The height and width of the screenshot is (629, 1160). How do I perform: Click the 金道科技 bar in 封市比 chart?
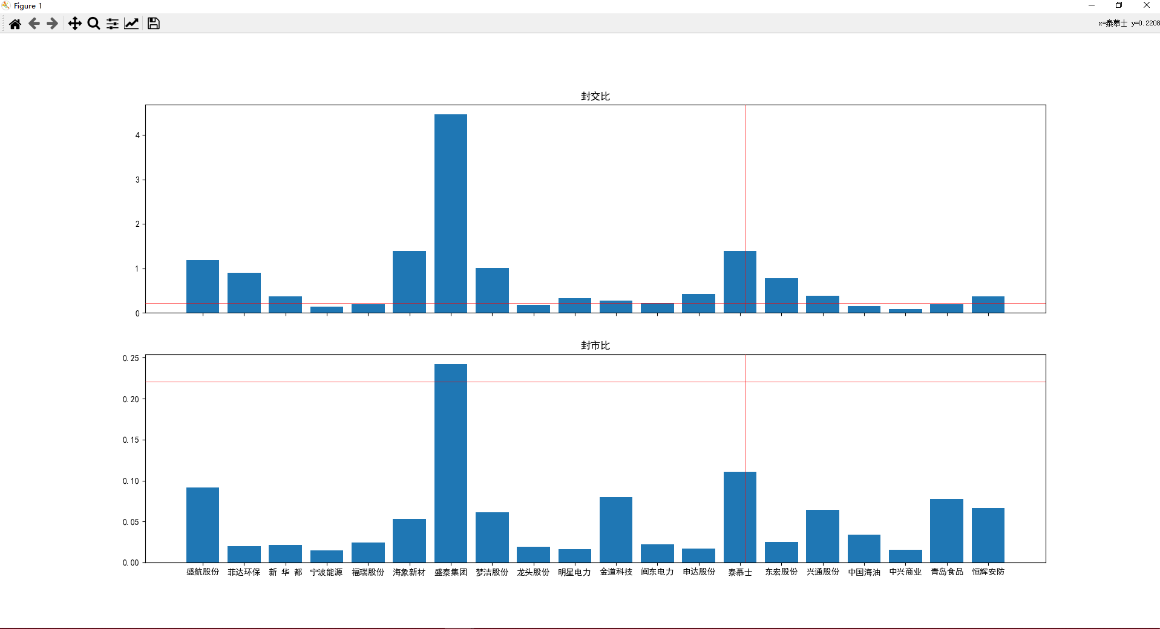tap(616, 530)
